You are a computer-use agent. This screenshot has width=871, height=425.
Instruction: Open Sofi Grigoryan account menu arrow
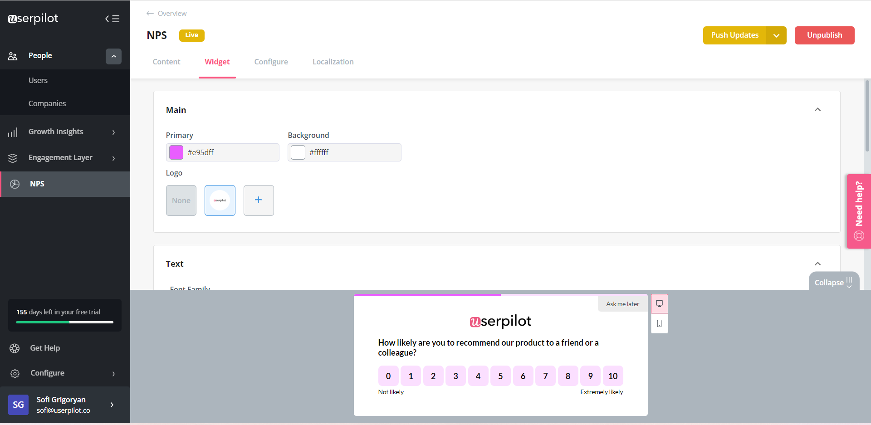[x=112, y=405]
